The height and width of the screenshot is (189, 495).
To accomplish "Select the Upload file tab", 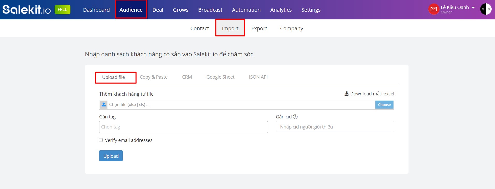I will click(x=114, y=77).
